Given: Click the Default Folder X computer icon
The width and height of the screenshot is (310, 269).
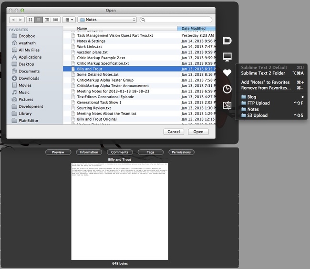Looking at the screenshot, I should 227,57.
